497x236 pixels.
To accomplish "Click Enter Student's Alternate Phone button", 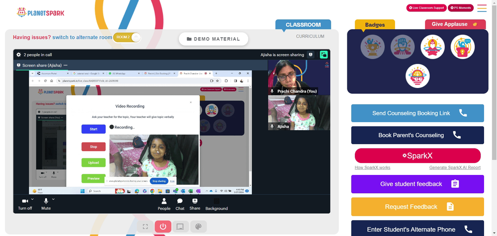I will pos(417,229).
